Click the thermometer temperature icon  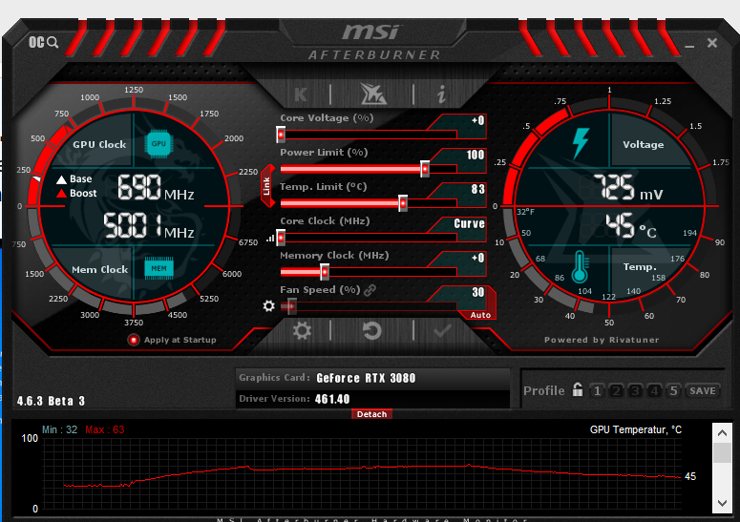[x=580, y=267]
